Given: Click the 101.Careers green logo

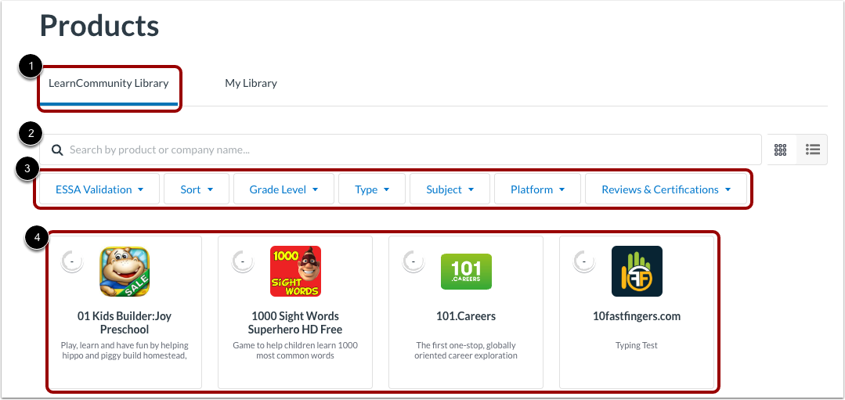Looking at the screenshot, I should [466, 272].
